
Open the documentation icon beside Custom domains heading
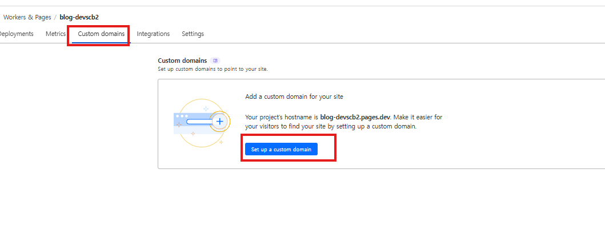point(215,61)
